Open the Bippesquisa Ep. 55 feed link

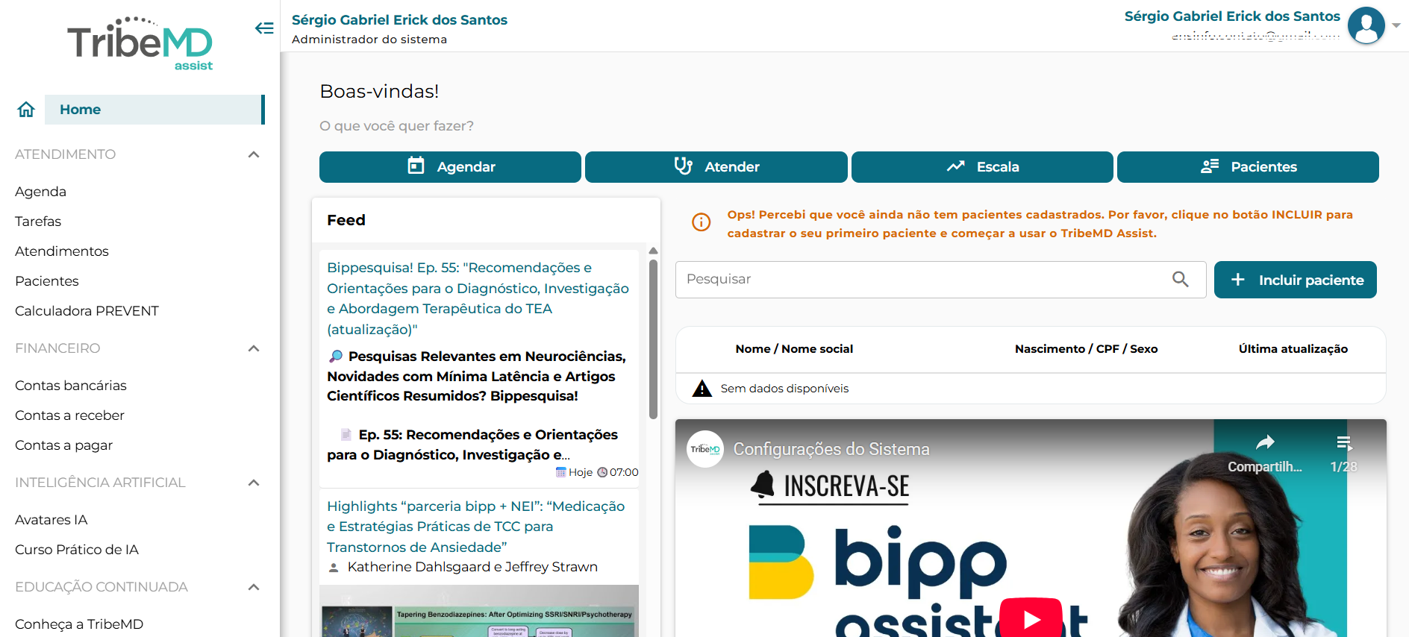[478, 298]
